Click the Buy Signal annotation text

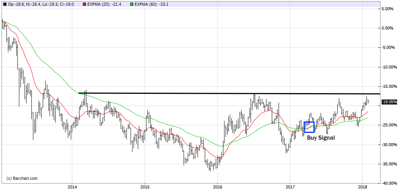click(321, 138)
